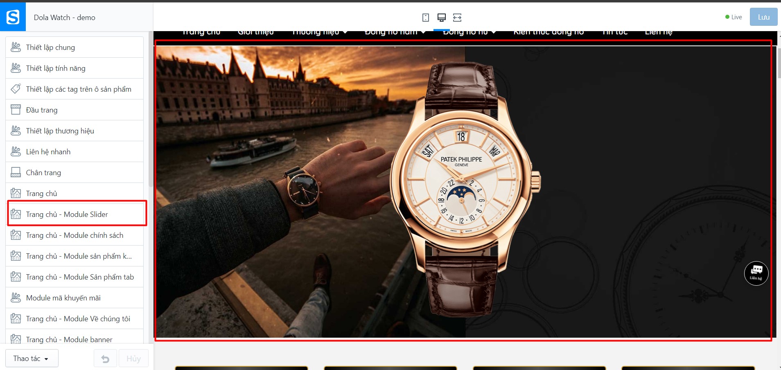781x370 pixels.
Task: Open the Chân trang section
Action: [x=74, y=173]
